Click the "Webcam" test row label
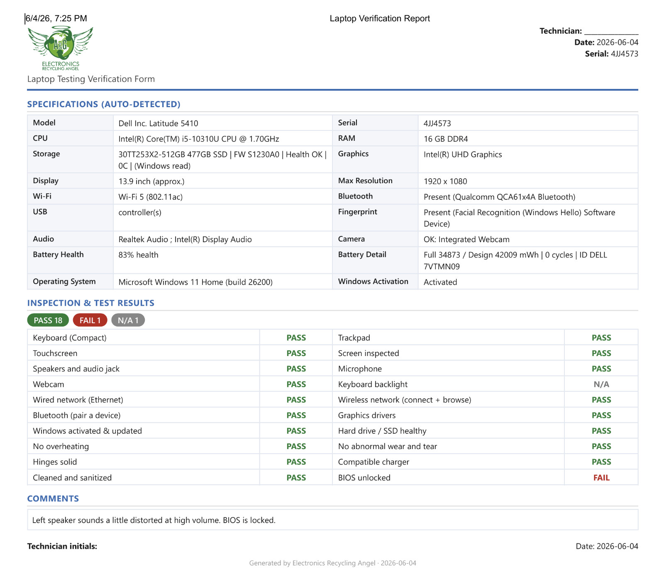 [49, 384]
